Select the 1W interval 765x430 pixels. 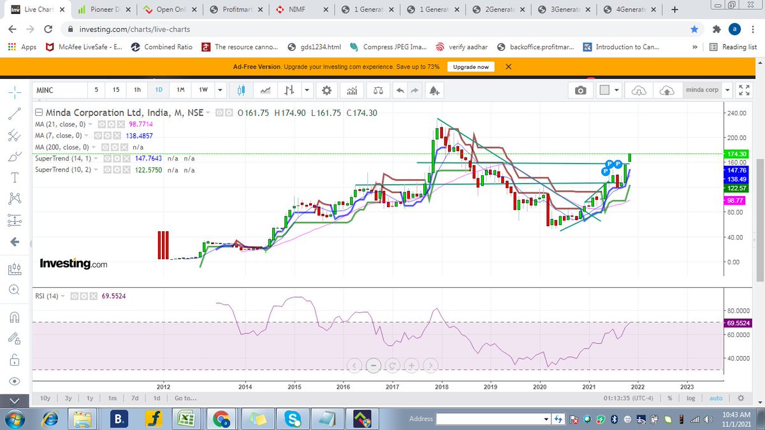(x=203, y=90)
